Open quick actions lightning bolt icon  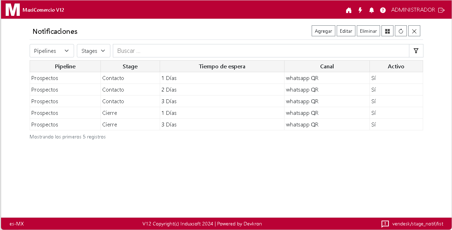tap(360, 10)
